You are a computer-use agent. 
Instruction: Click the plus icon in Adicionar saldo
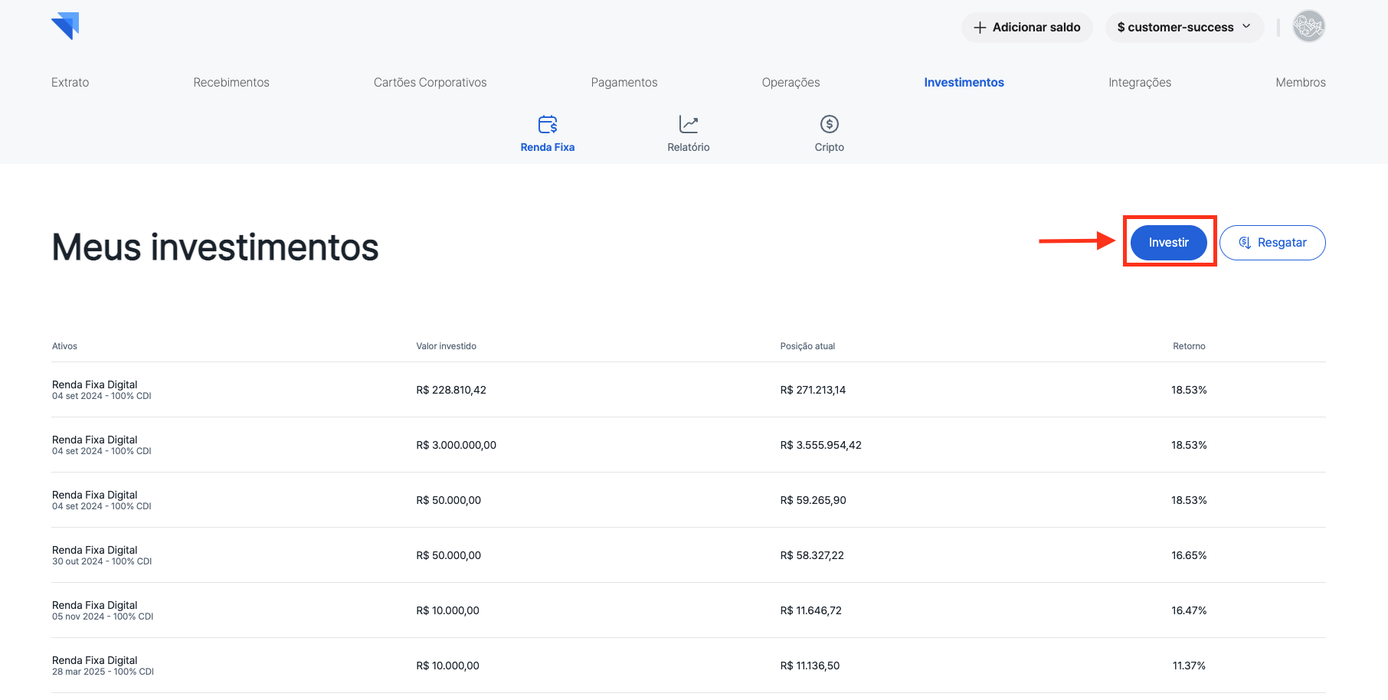coord(979,28)
